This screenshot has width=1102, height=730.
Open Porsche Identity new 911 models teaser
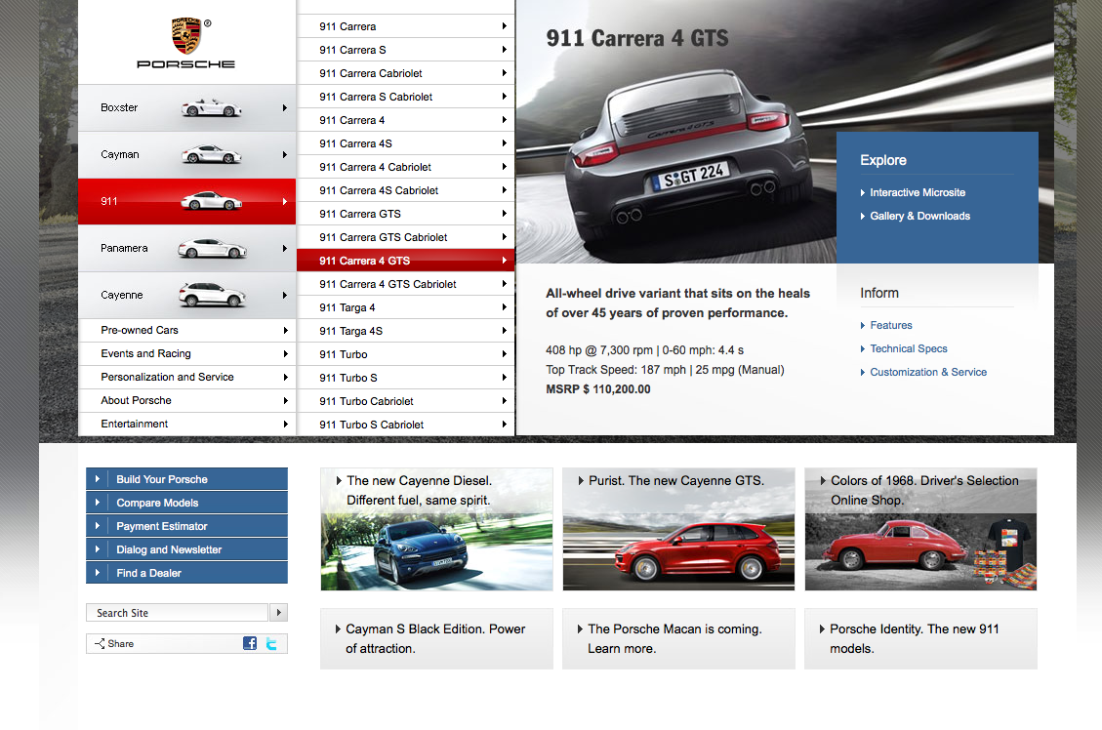[920, 638]
